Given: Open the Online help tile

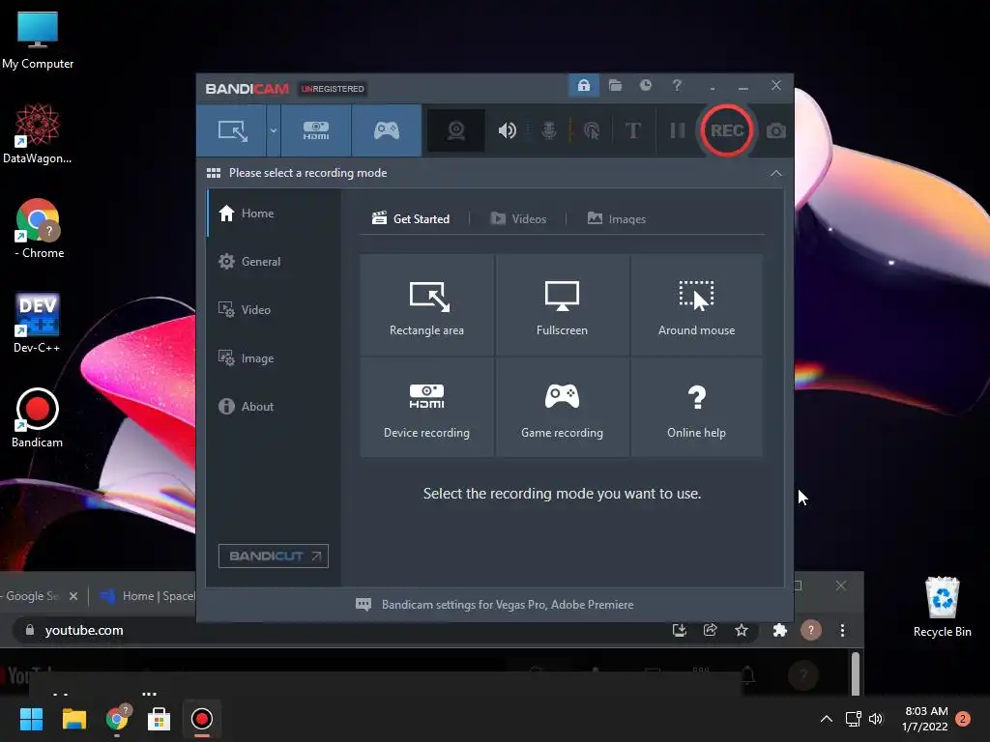Looking at the screenshot, I should pos(696,408).
